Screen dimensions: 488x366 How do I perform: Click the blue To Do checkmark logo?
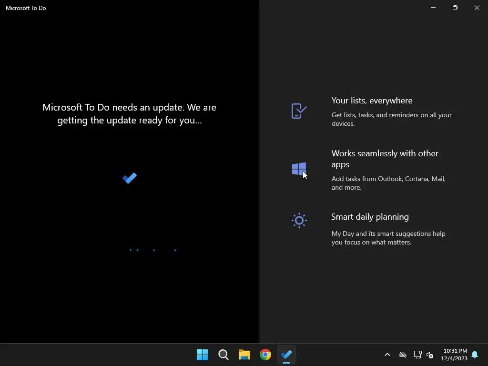[x=130, y=178]
